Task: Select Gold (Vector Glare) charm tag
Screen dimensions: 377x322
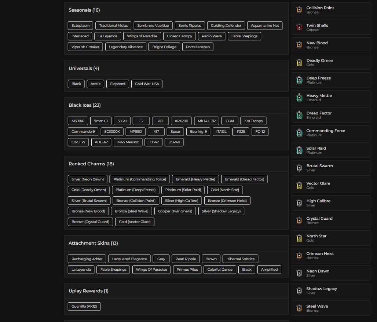Action: coord(135,222)
